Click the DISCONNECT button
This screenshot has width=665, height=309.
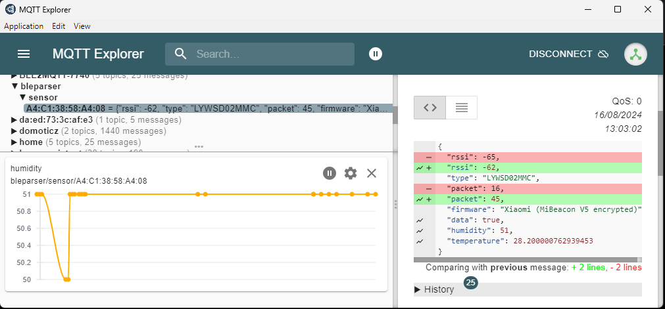569,54
